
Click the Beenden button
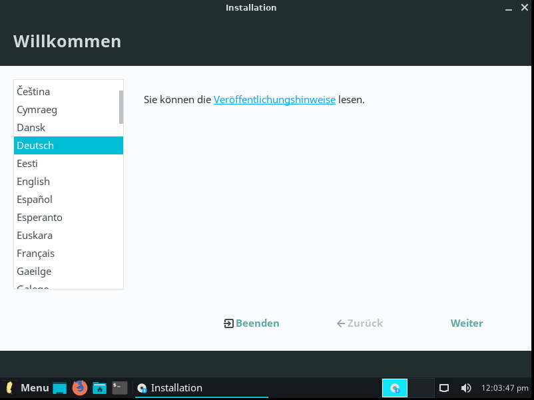252,323
